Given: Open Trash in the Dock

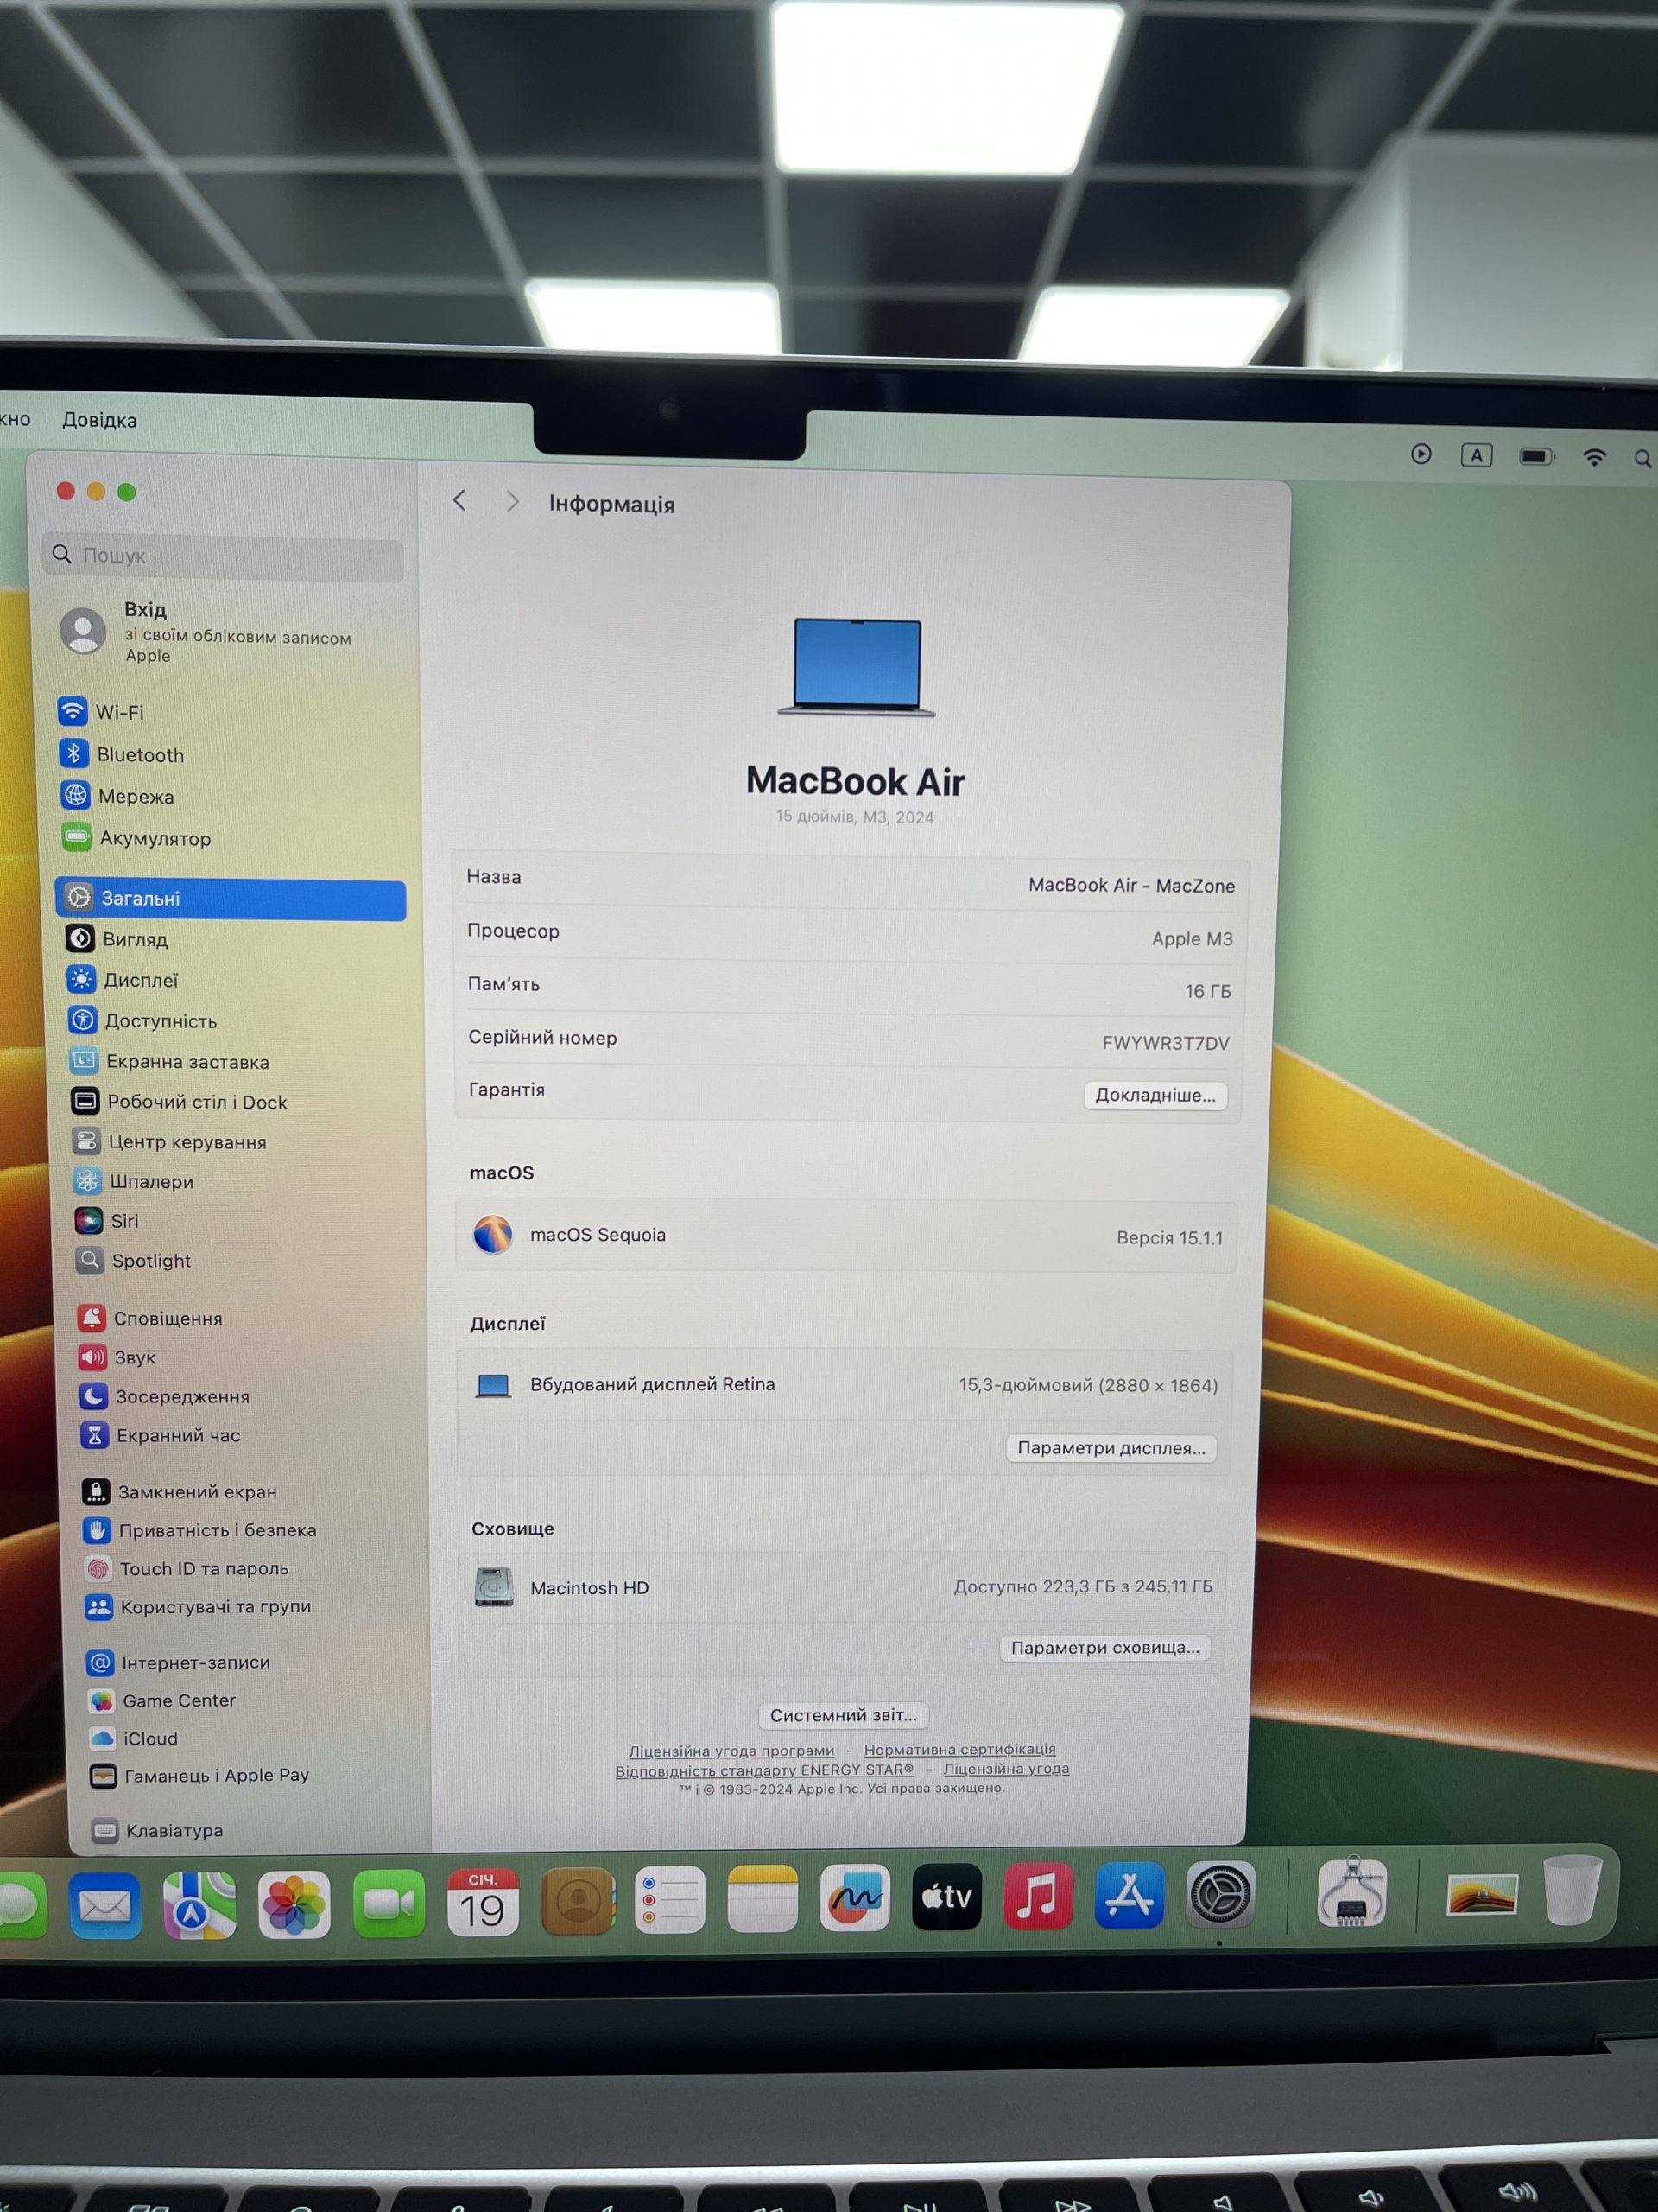Looking at the screenshot, I should 1573,1889.
